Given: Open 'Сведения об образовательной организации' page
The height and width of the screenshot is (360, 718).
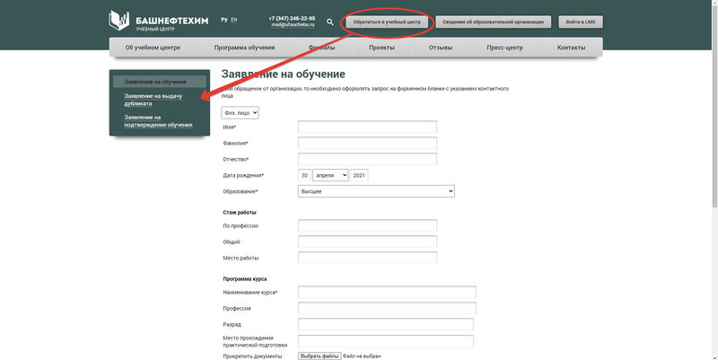Looking at the screenshot, I should pyautogui.click(x=494, y=22).
